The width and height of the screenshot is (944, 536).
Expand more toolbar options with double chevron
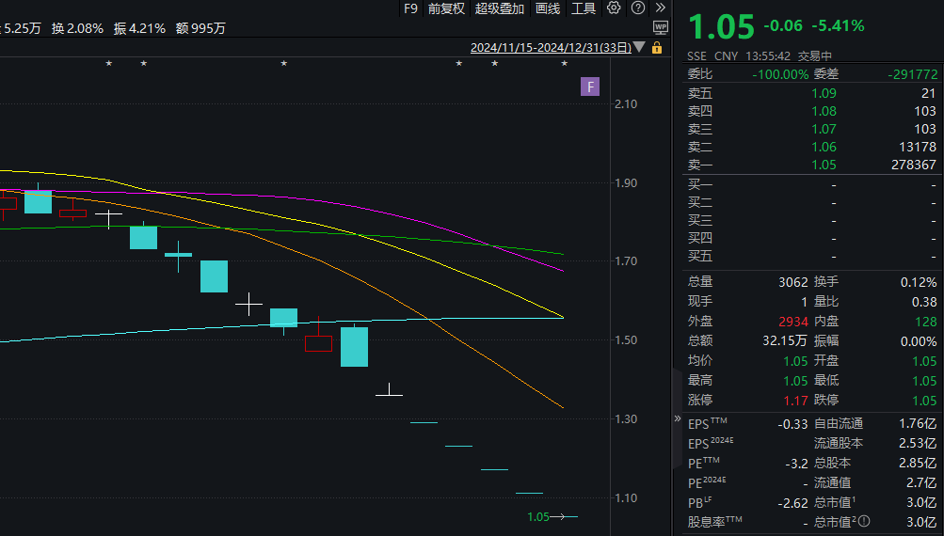point(661,8)
